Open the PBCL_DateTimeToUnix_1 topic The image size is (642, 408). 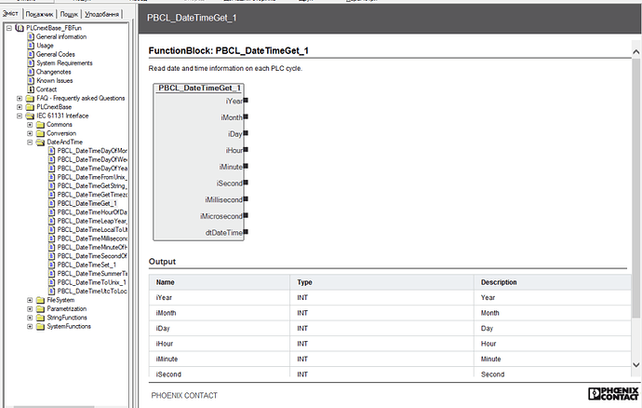tap(92, 282)
